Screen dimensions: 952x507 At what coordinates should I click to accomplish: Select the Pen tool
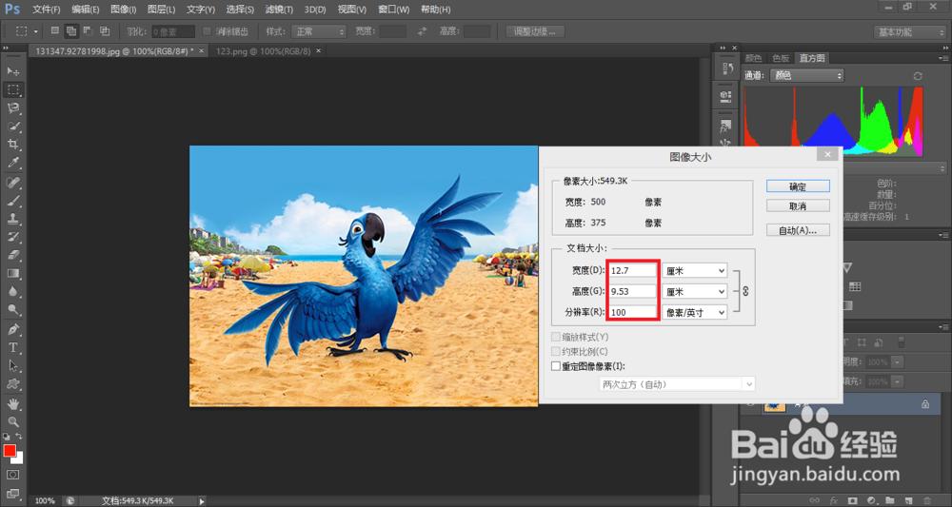pyautogui.click(x=12, y=329)
